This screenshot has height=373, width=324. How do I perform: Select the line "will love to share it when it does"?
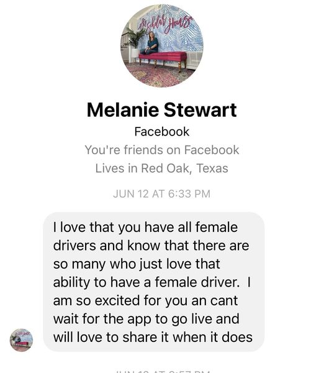coord(153,338)
